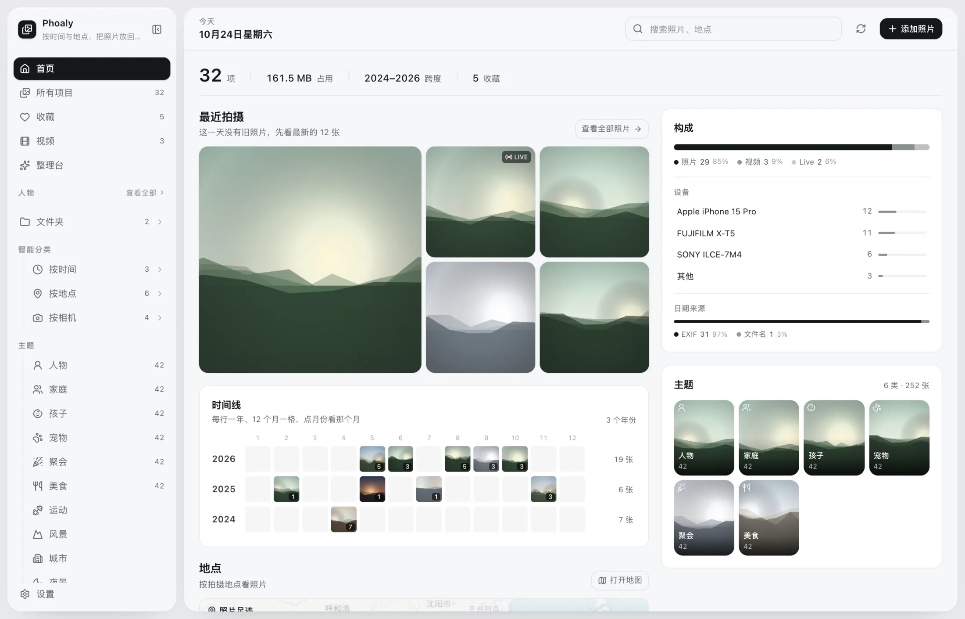The height and width of the screenshot is (619, 965).
Task: Open the grey-toned recent photo thumbnail
Action: (480, 317)
